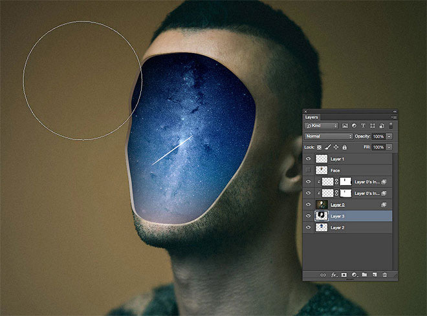This screenshot has height=316, width=427.
Task: Click the lock all padlock icon
Action: [344, 147]
